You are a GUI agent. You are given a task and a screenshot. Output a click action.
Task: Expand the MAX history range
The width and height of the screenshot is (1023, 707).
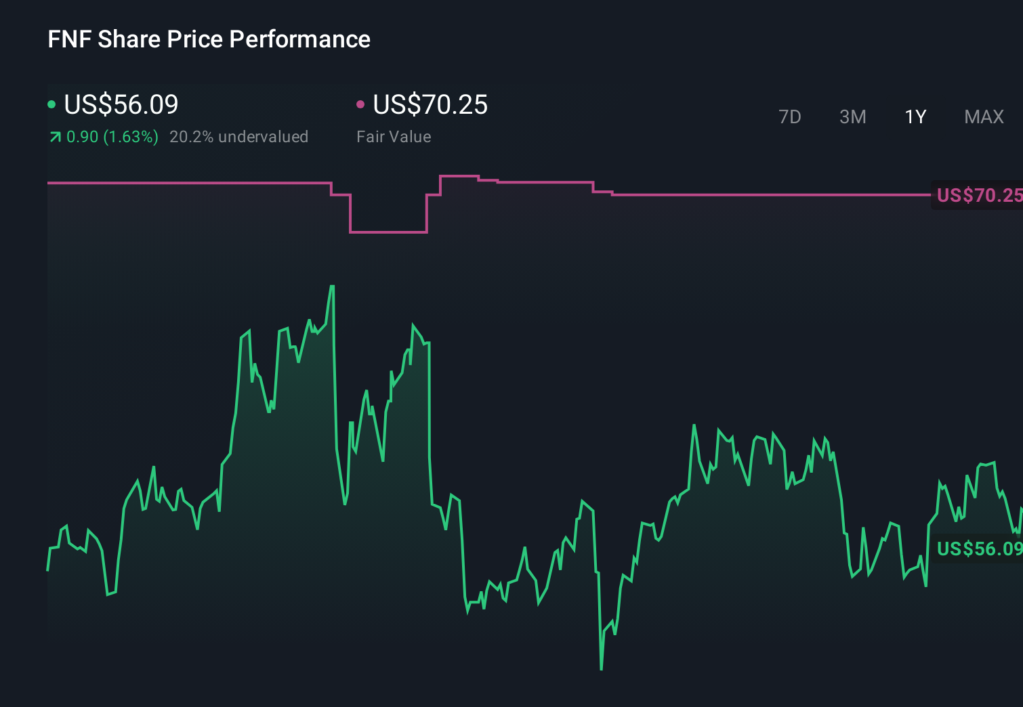pyautogui.click(x=983, y=116)
